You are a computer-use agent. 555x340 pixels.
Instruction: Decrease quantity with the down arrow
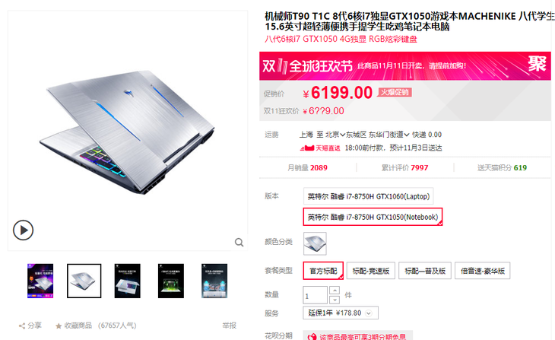click(335, 300)
